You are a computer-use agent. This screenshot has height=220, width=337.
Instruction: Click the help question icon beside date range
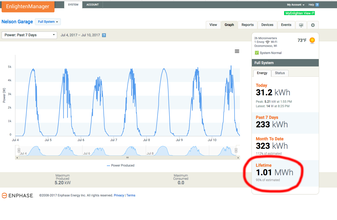[104, 35]
